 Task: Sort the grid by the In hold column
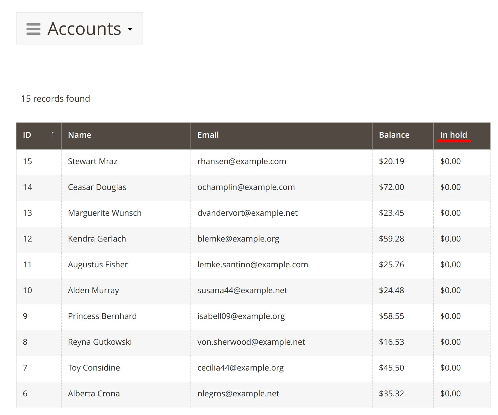click(x=453, y=135)
